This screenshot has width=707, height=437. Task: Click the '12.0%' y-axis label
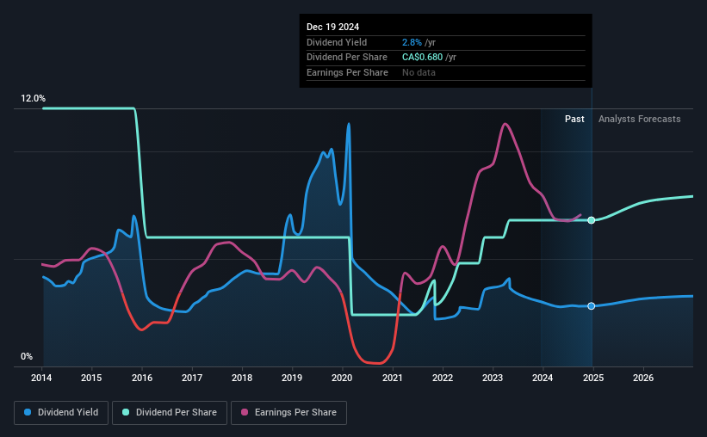tap(33, 99)
